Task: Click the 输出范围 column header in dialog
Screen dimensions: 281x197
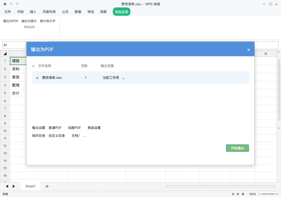Action: (x=107, y=66)
